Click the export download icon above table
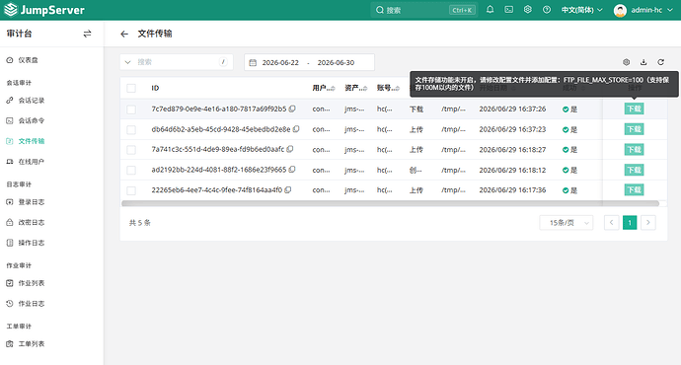 coord(643,62)
